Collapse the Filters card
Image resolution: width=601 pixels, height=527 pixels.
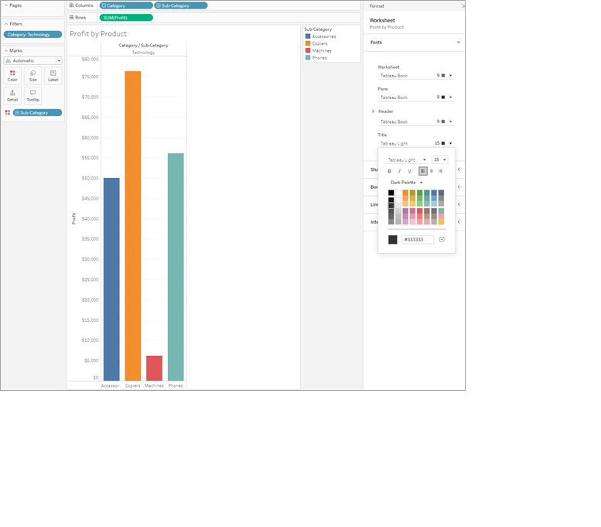6,24
